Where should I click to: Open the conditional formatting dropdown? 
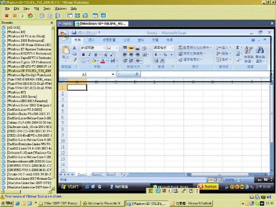tap(195, 48)
